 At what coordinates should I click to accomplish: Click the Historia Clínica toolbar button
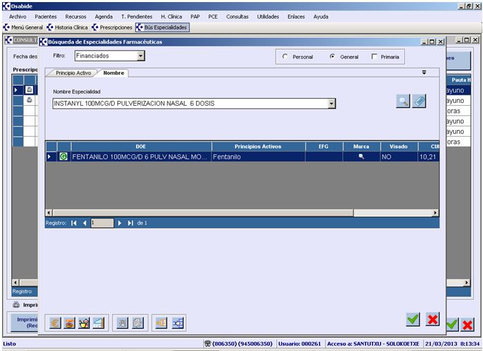point(68,28)
